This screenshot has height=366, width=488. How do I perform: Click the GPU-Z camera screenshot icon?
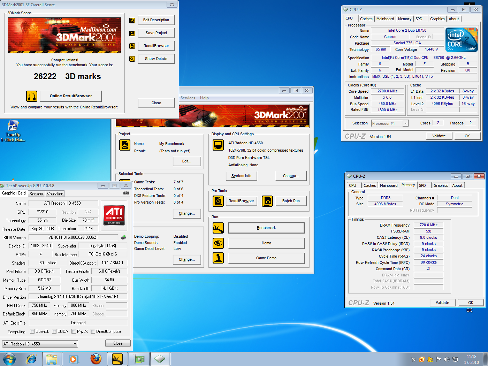coord(126,193)
